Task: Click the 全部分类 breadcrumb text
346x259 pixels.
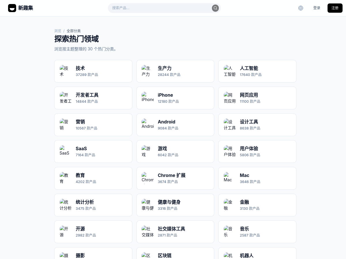Action: point(74,31)
